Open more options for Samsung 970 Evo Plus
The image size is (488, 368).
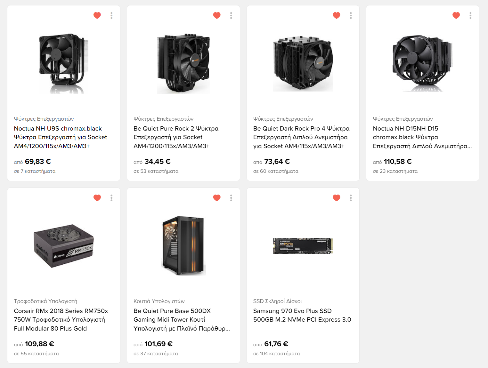pyautogui.click(x=351, y=198)
